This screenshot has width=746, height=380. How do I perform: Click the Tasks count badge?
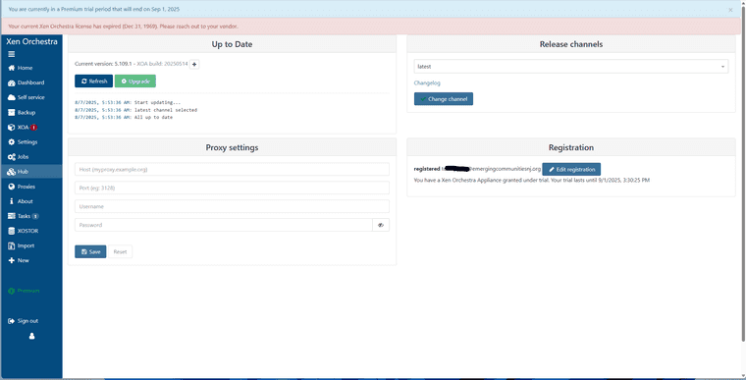(35, 216)
